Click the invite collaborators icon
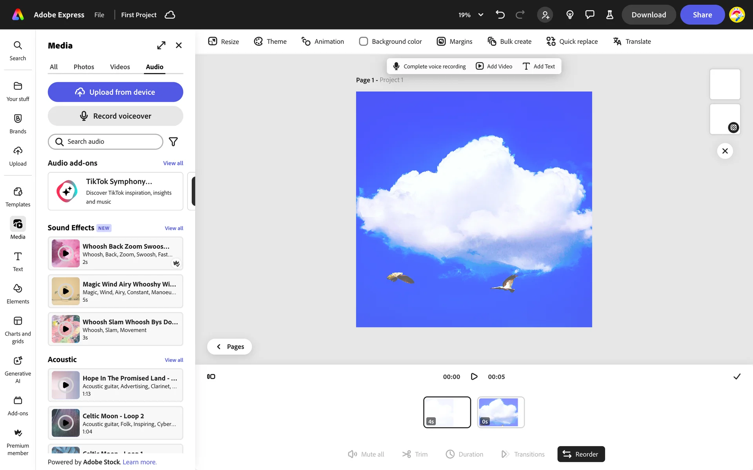The width and height of the screenshot is (753, 470). point(545,15)
